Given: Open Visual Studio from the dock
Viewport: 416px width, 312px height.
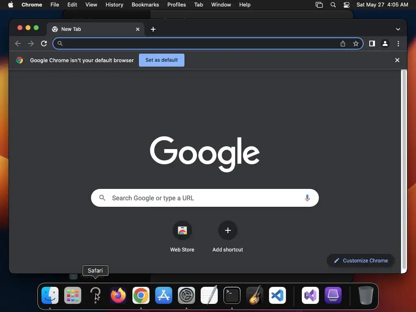Looking at the screenshot, I should 310,295.
